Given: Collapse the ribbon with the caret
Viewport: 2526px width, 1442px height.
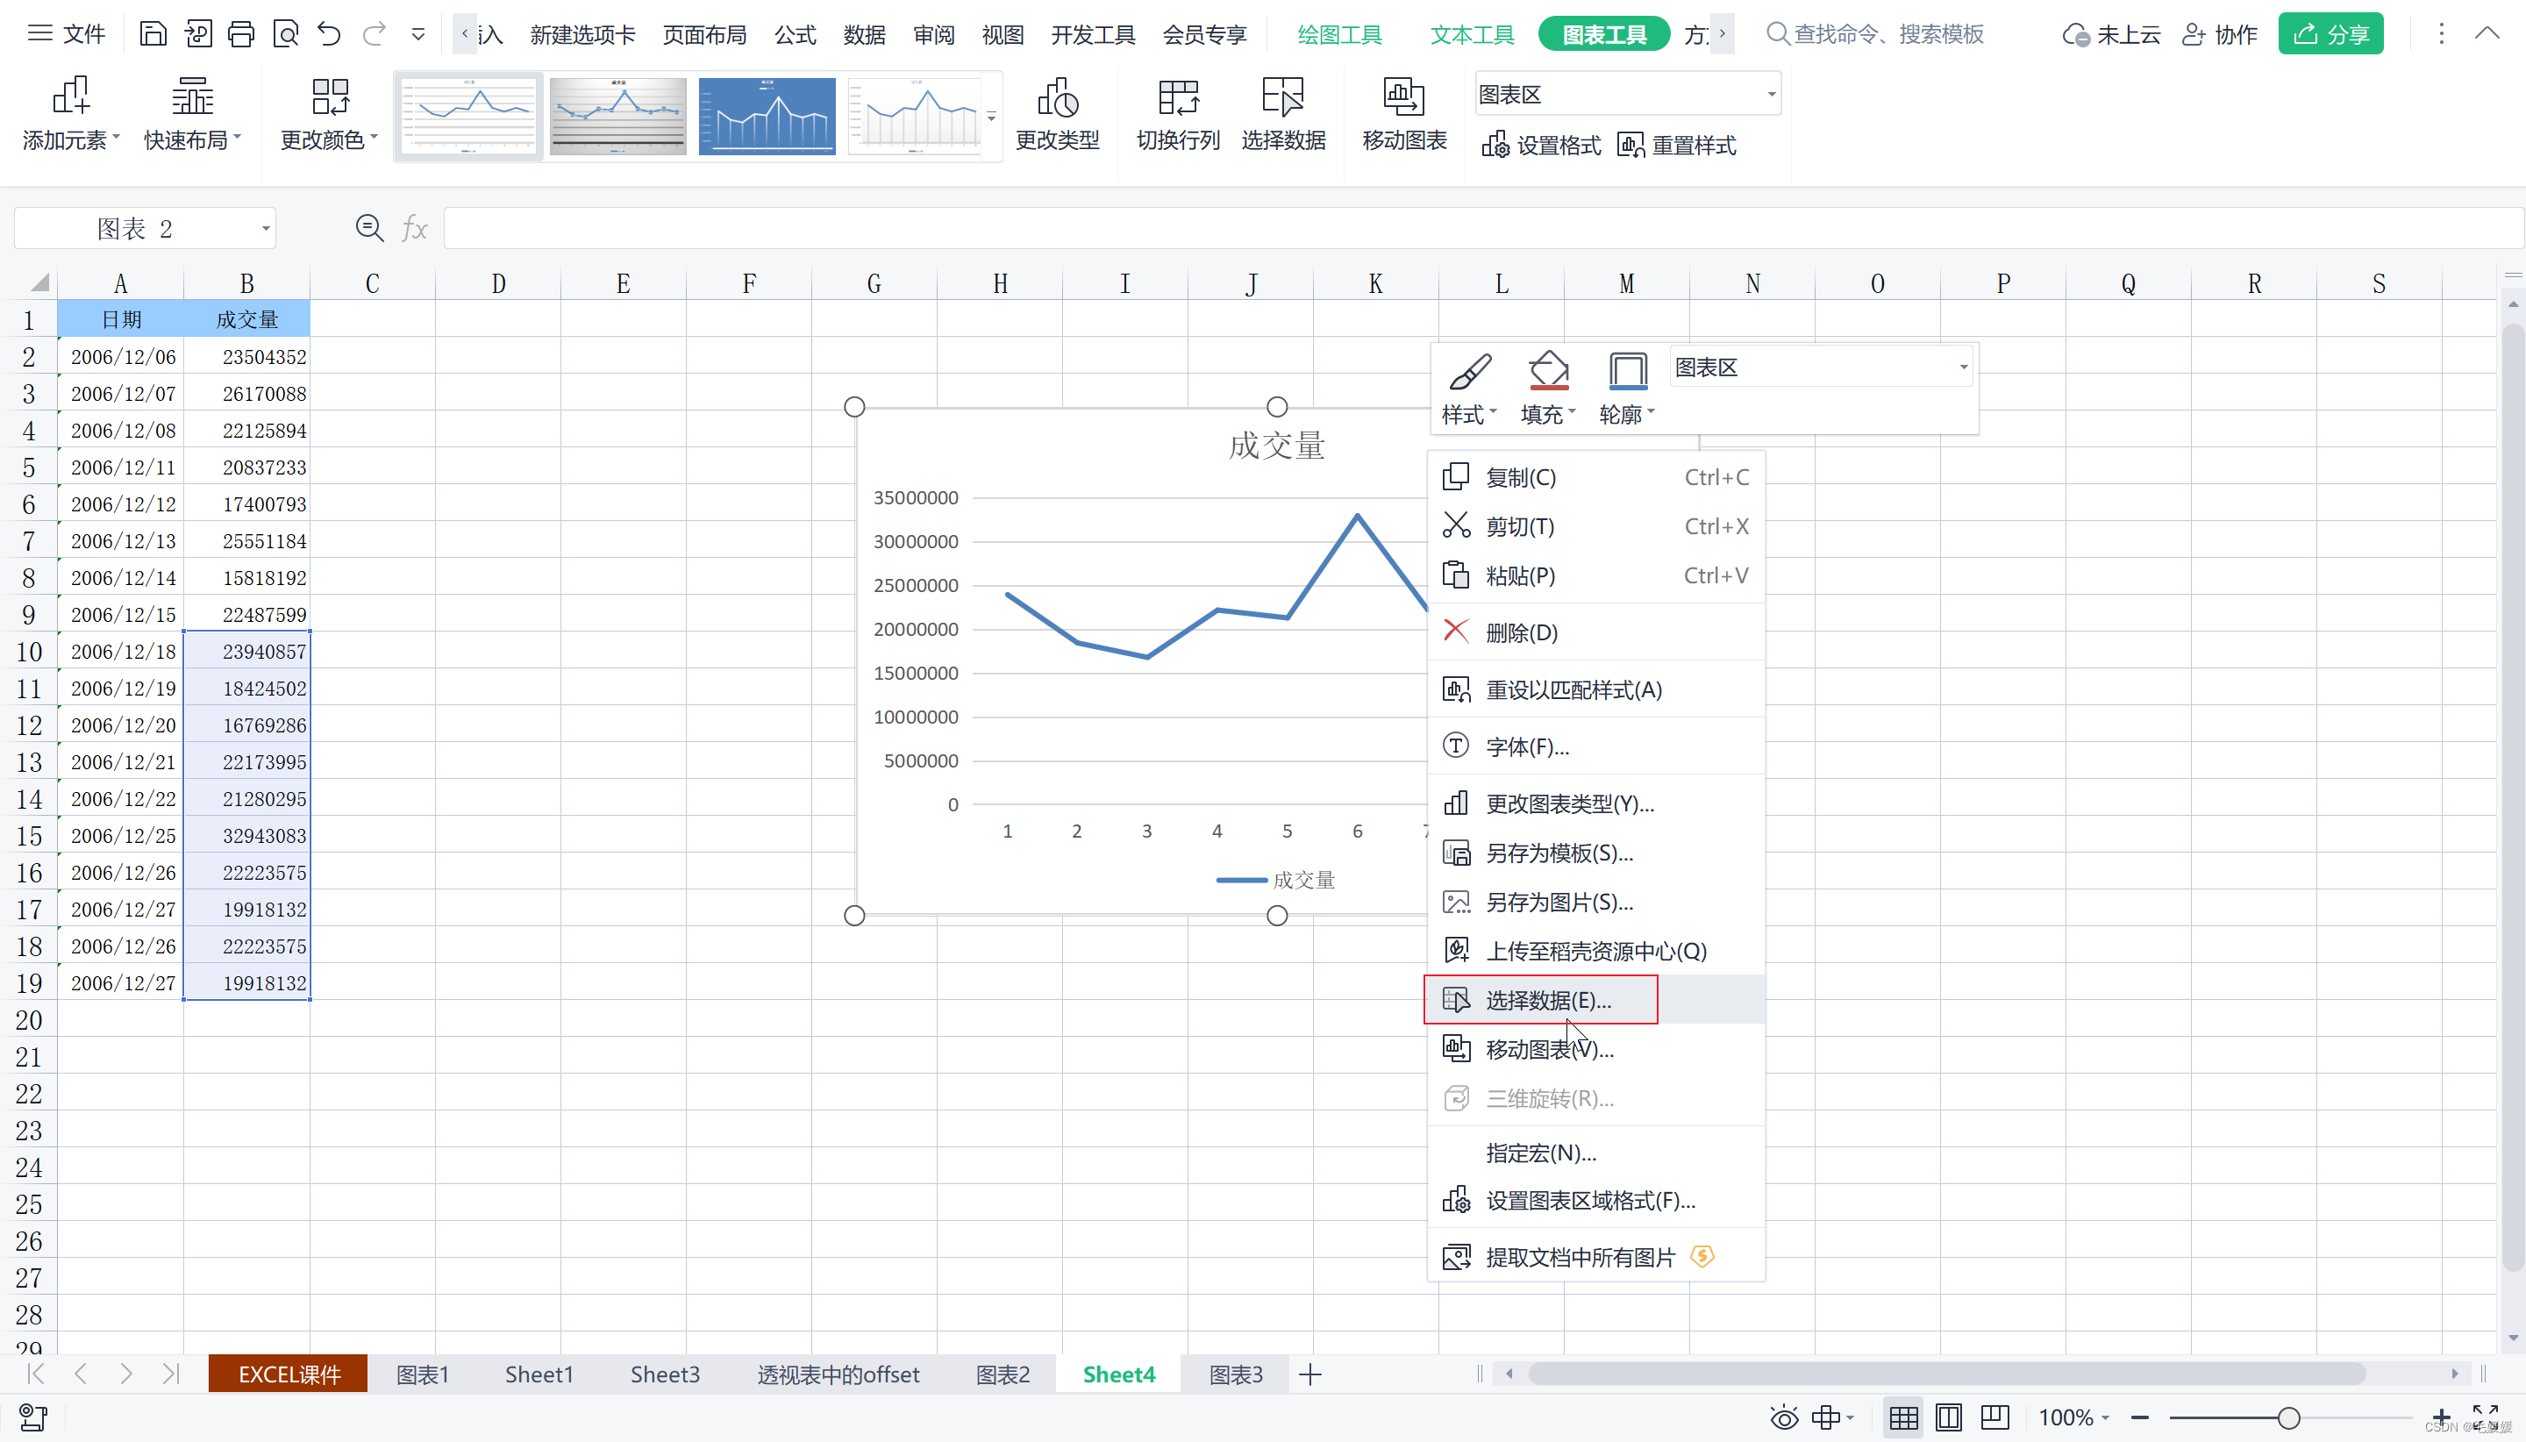Looking at the screenshot, I should click(2487, 33).
